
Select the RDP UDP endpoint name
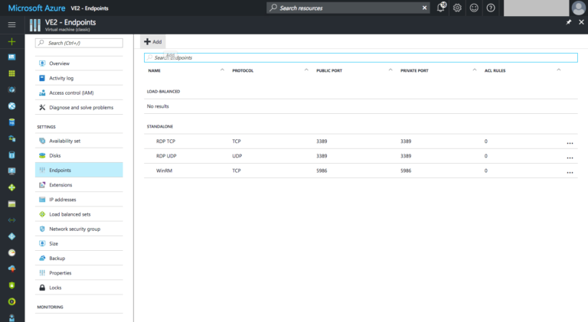(166, 156)
